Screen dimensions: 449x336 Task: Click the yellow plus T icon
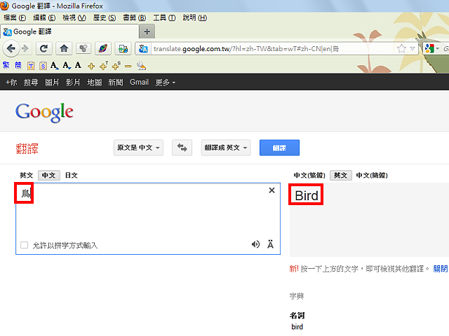[x=104, y=66]
